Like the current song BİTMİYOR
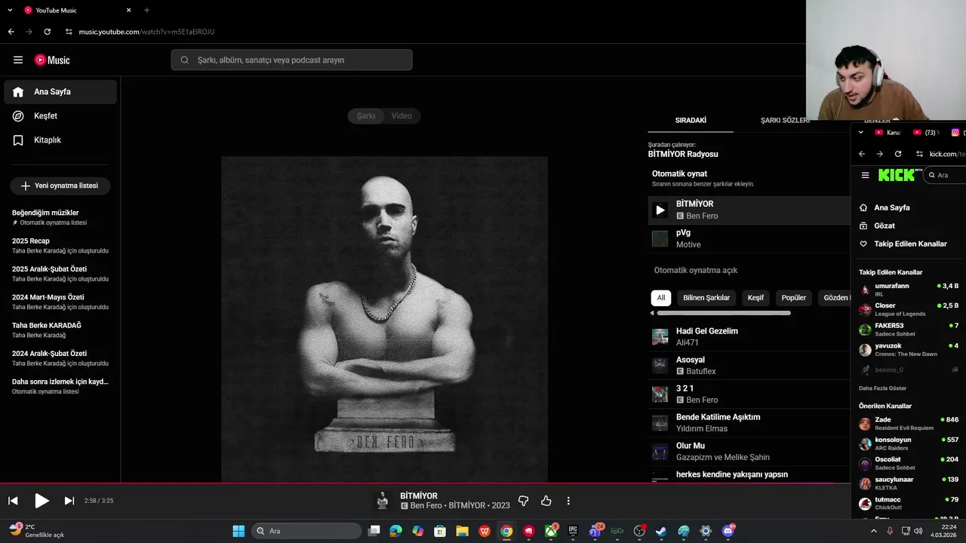Image resolution: width=966 pixels, height=543 pixels. [546, 501]
